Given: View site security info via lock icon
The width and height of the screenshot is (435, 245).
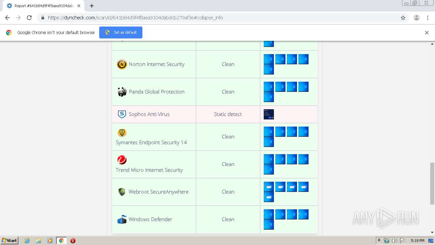Looking at the screenshot, I should click(x=42, y=18).
